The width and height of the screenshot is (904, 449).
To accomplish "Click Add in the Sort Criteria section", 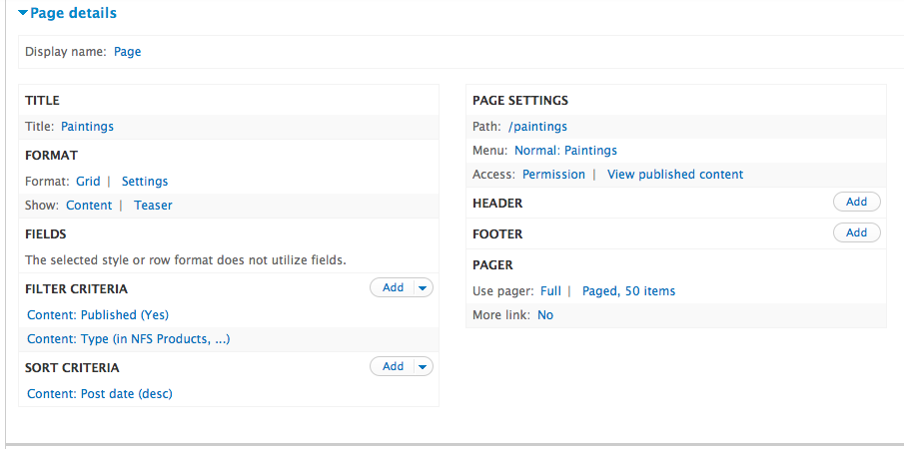I will tap(394, 367).
